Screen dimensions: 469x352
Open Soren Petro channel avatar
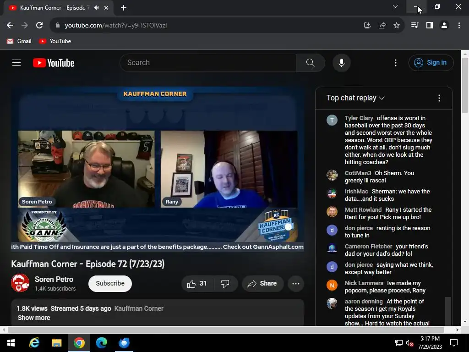point(20,282)
